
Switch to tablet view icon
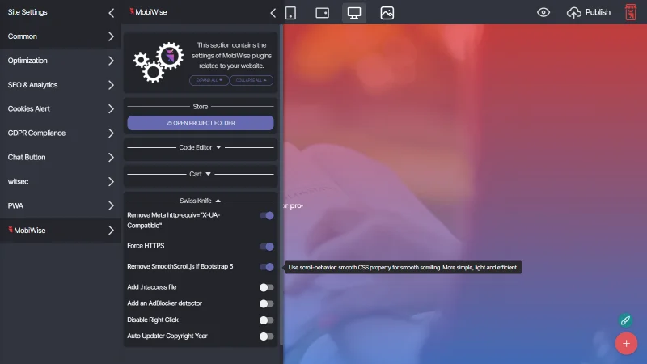point(322,13)
